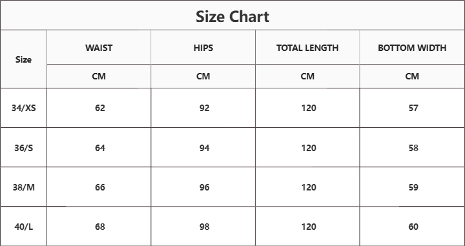Select the 40/L size row label
This screenshot has height=246, width=465.
[x=24, y=227]
